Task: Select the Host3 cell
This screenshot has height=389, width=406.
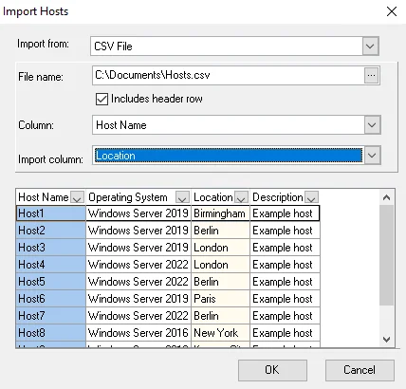Action: pyautogui.click(x=51, y=248)
